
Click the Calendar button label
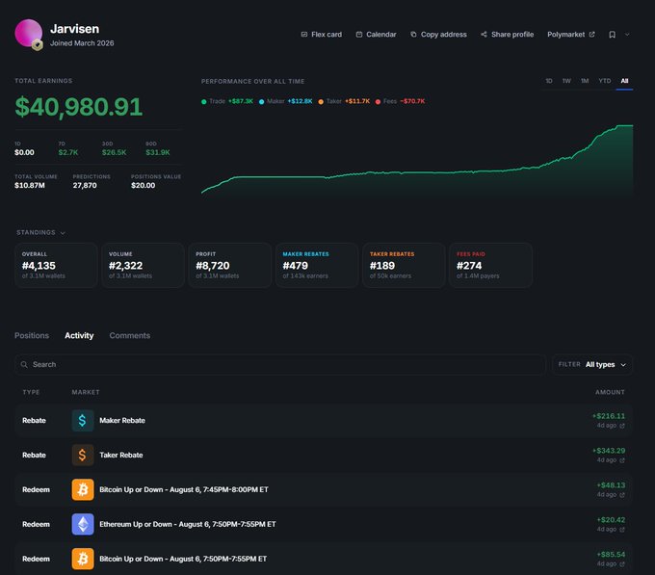point(381,35)
